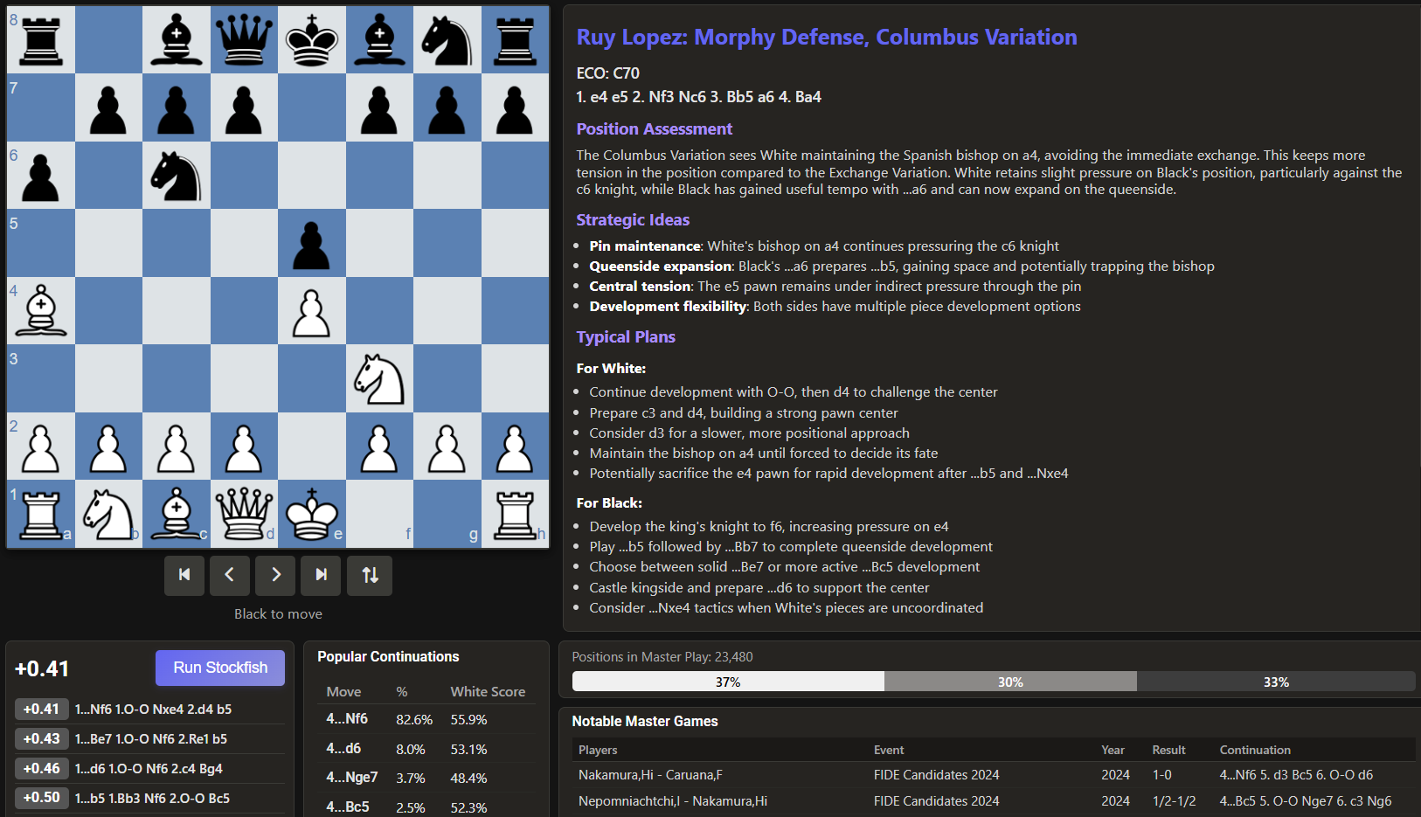This screenshot has height=817, width=1421.
Task: Select engine line starting with 1...Nf6
Action: click(x=150, y=710)
